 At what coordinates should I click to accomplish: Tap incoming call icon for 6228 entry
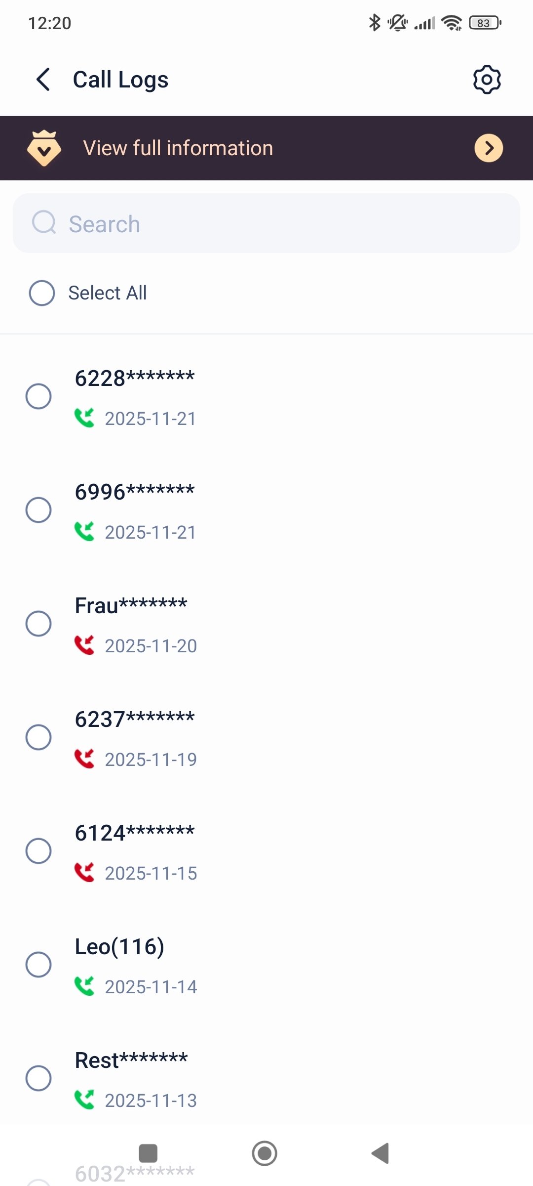tap(84, 418)
